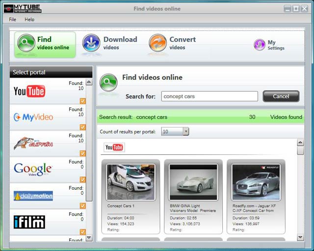Toggle the Clipfish portal checkbox

tap(83, 153)
